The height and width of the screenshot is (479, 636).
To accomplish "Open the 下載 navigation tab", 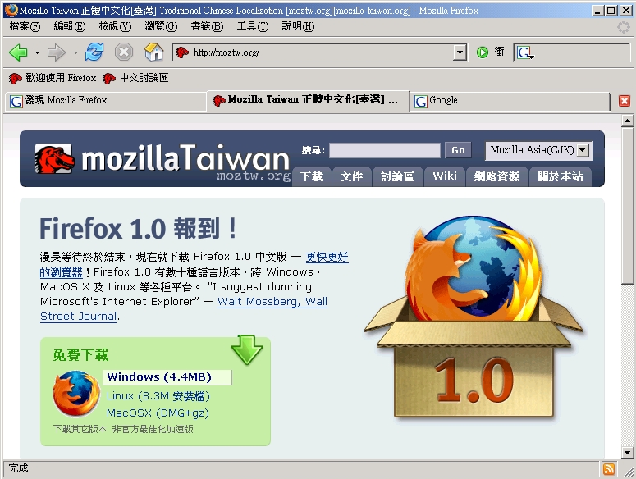I will point(312,176).
